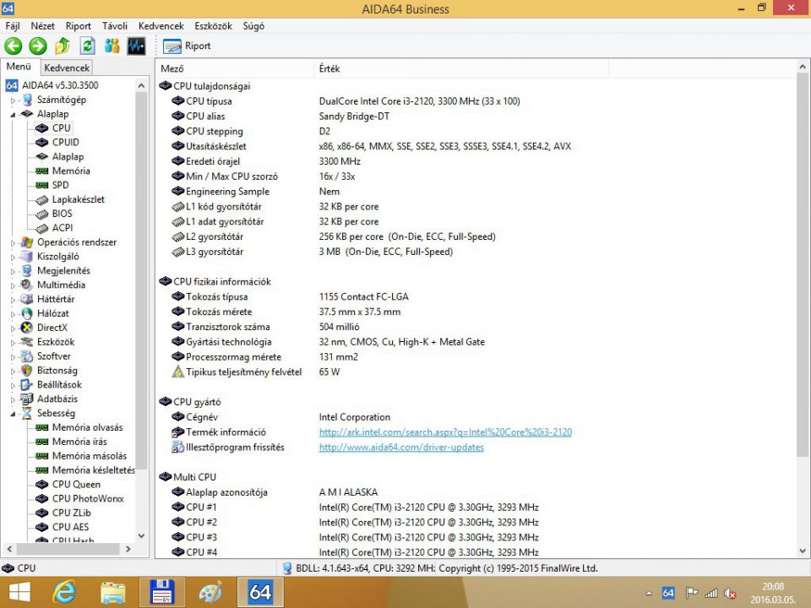Open the Riport menu in menu bar
The height and width of the screenshot is (608, 811).
click(78, 26)
